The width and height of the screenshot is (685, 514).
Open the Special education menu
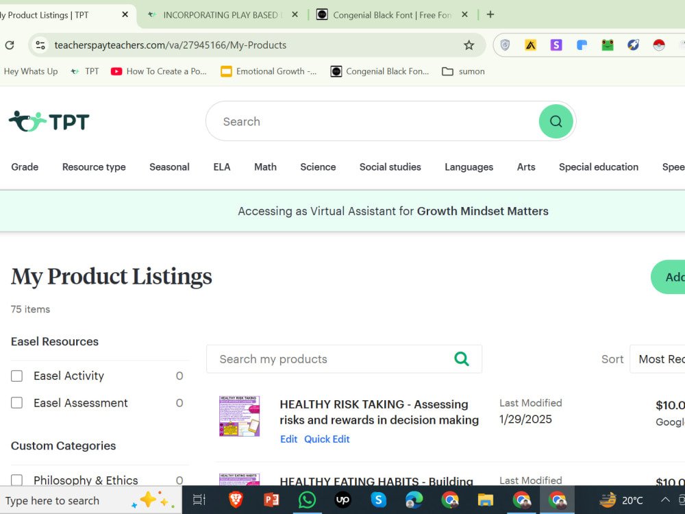click(599, 167)
